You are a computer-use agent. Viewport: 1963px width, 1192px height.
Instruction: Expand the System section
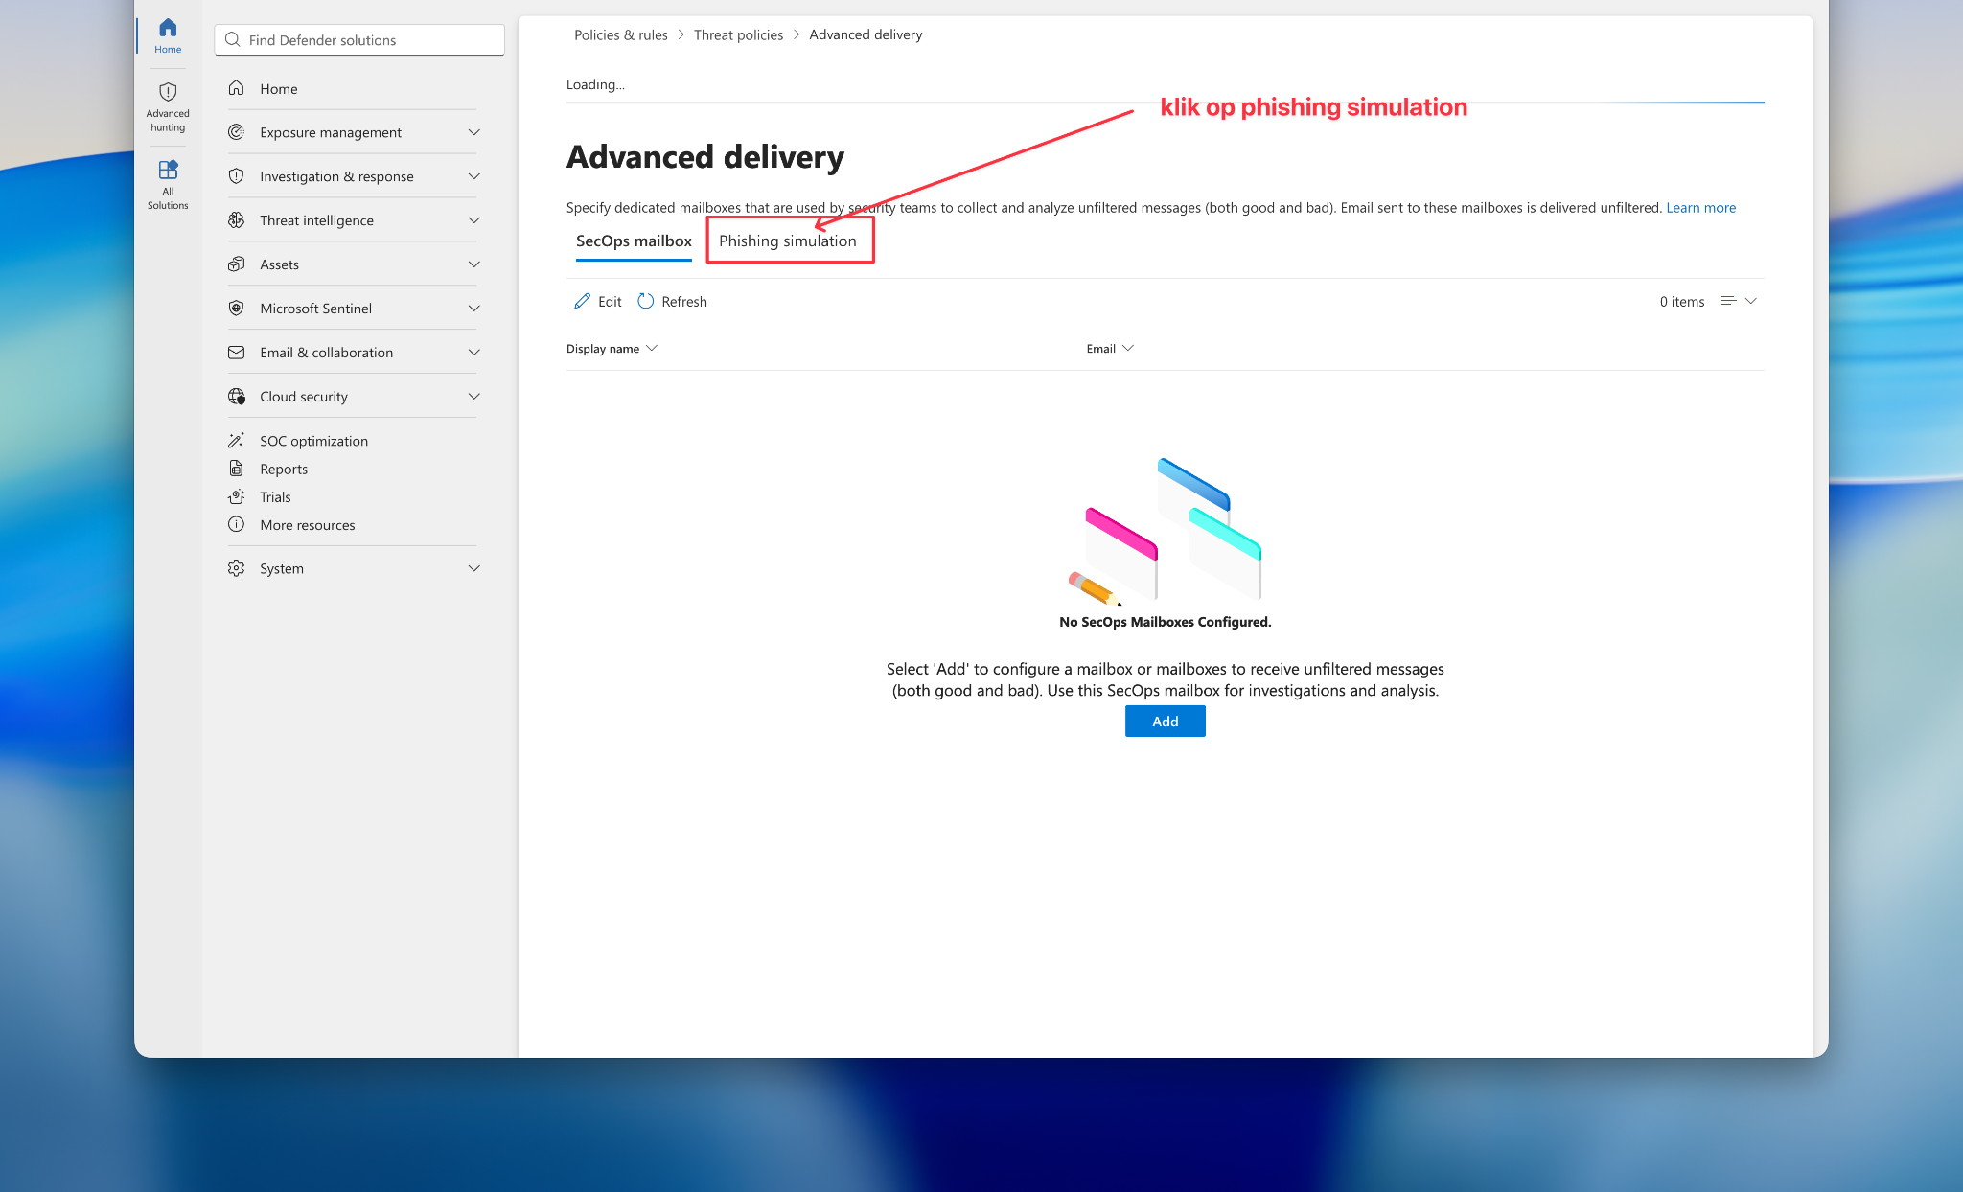(x=473, y=568)
